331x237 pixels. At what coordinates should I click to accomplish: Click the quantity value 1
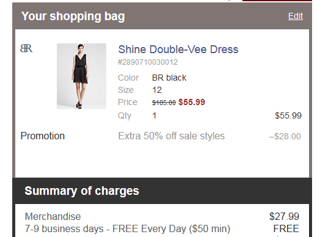(x=155, y=116)
